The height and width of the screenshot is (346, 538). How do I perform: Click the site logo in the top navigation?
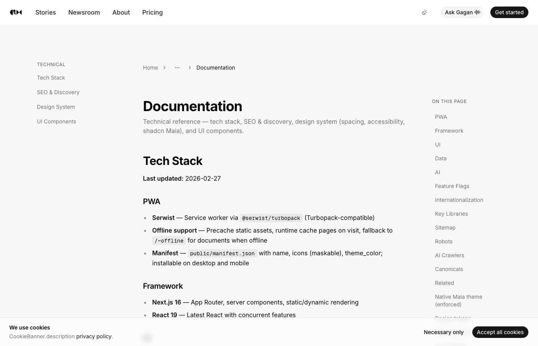point(16,12)
